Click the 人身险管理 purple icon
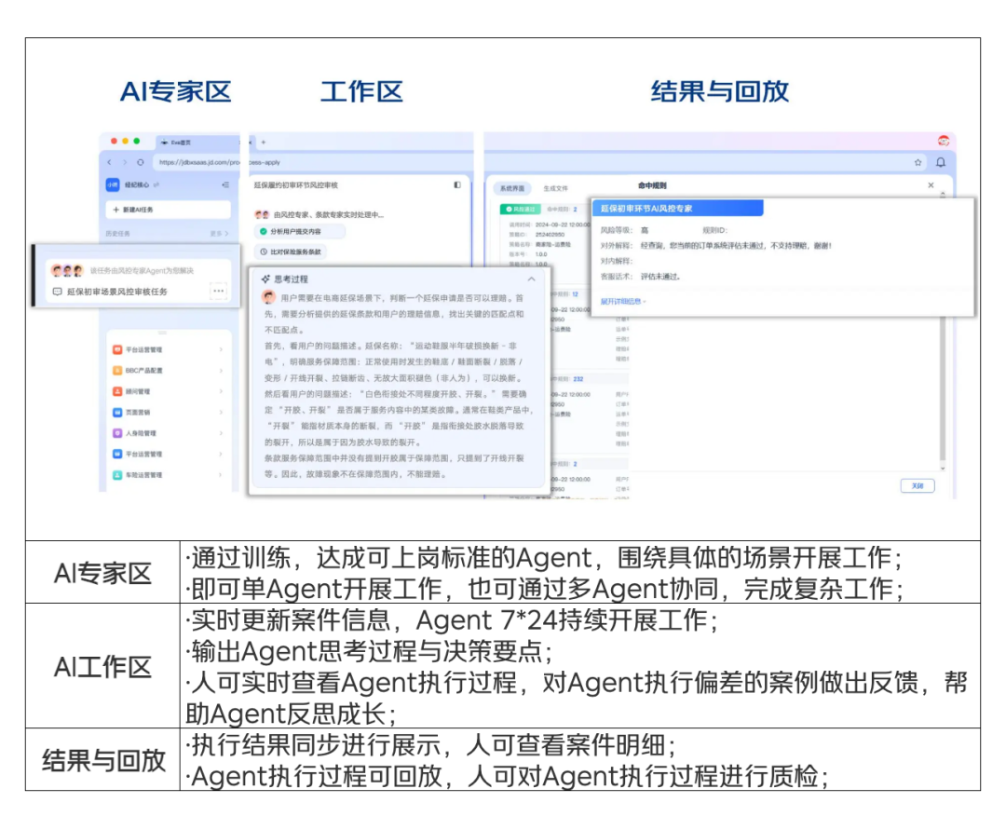 117,433
